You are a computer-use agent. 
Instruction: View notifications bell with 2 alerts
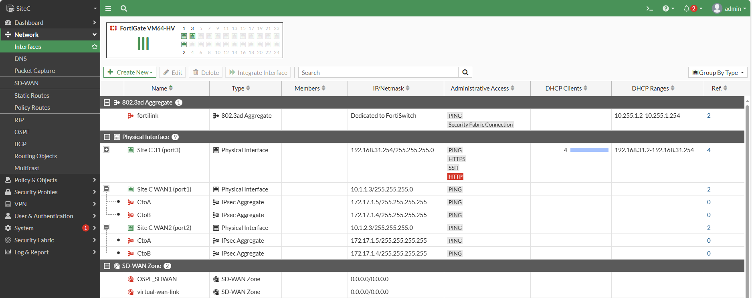pos(693,8)
